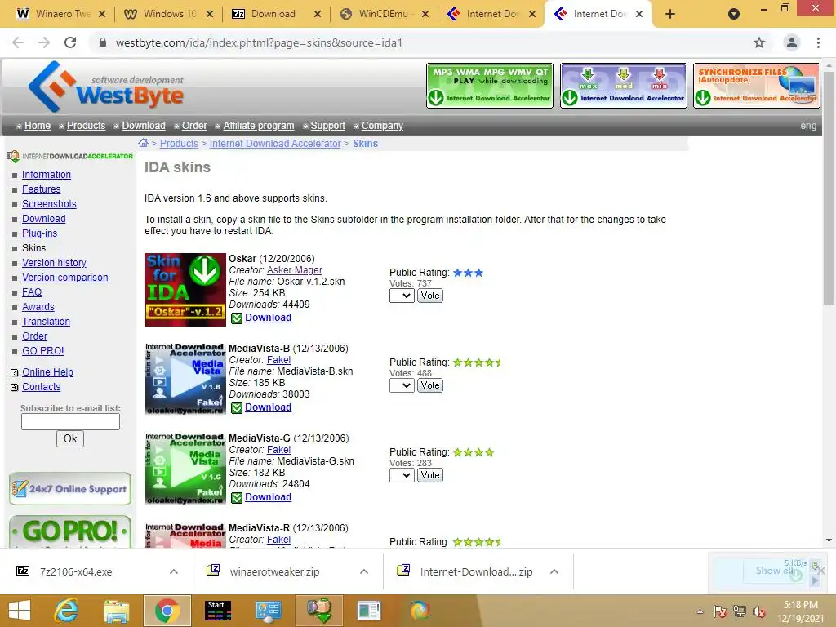Switch to the WinCDEmu tab
Image resolution: width=836 pixels, height=627 pixels.
[384, 15]
